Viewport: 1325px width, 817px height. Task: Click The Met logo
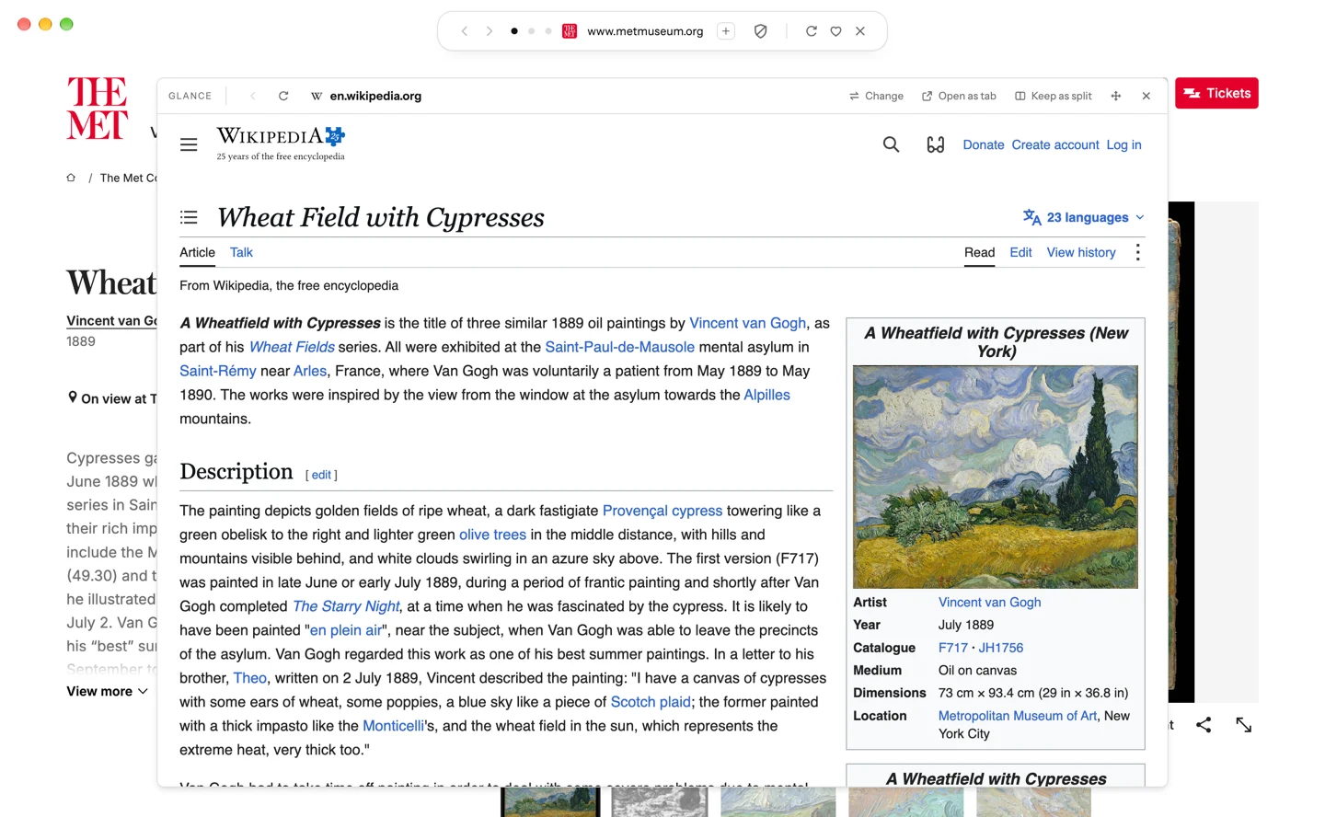(x=98, y=109)
